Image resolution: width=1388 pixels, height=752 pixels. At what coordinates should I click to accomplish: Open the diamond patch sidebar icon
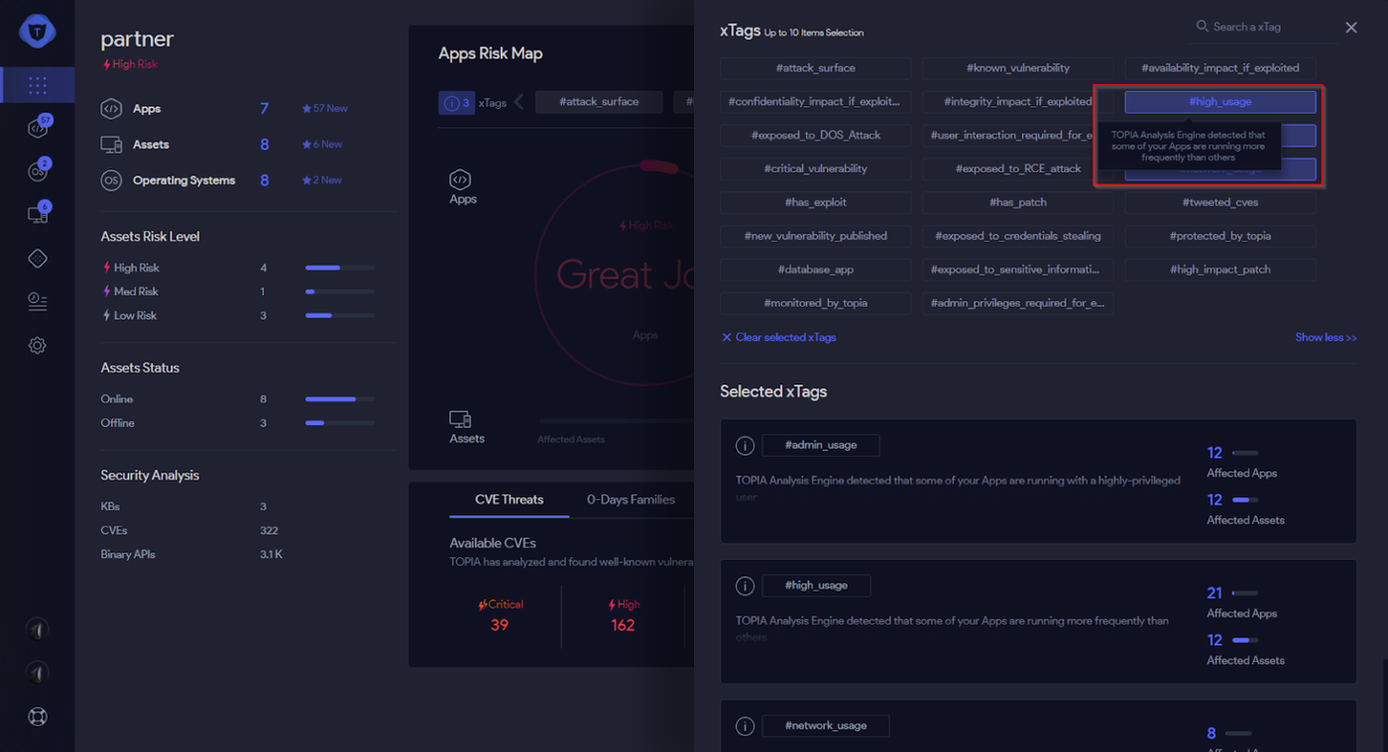click(x=38, y=259)
